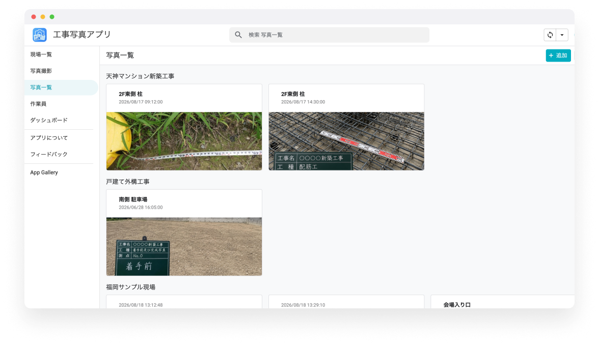Open the rebar mesh 配筋工 photo

346,141
